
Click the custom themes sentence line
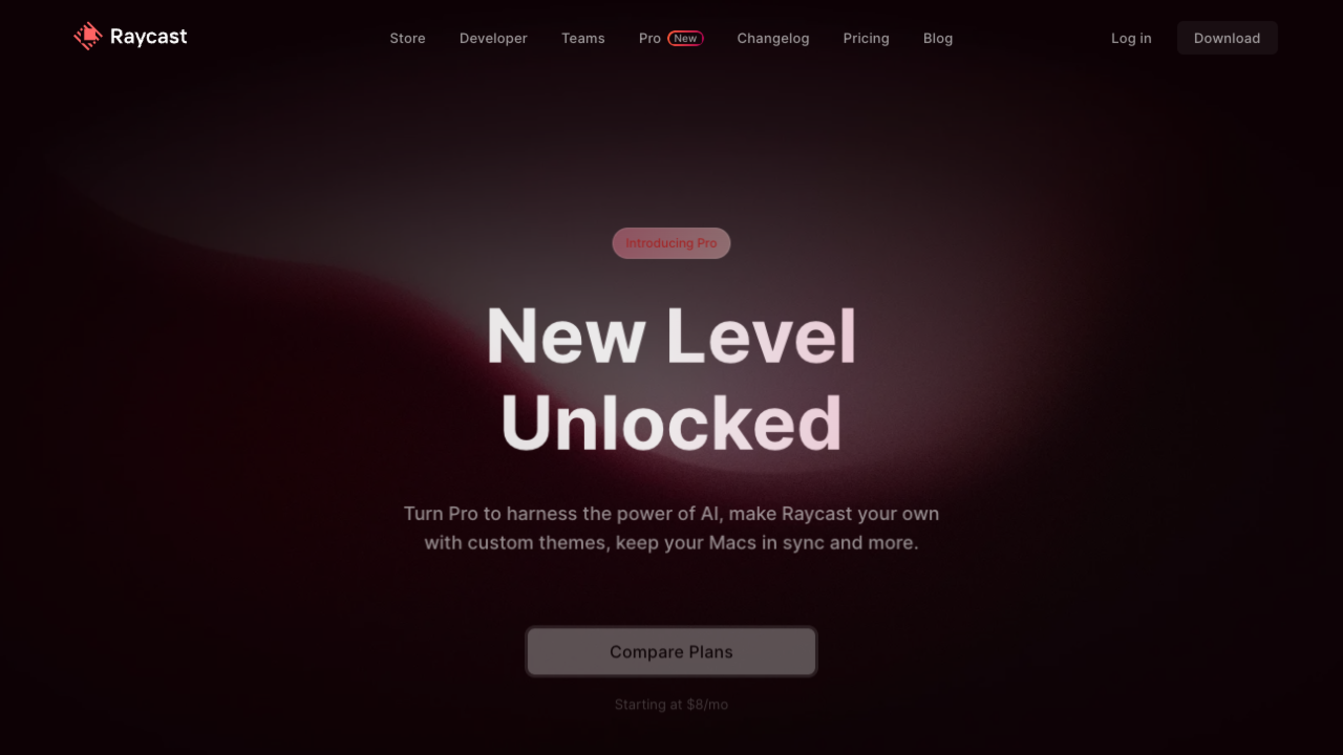(671, 543)
